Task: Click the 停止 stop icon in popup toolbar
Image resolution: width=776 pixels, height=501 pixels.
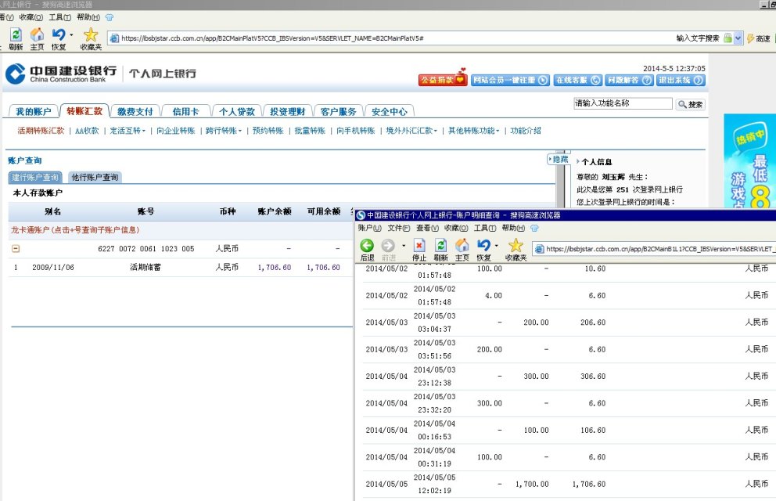Action: 419,246
